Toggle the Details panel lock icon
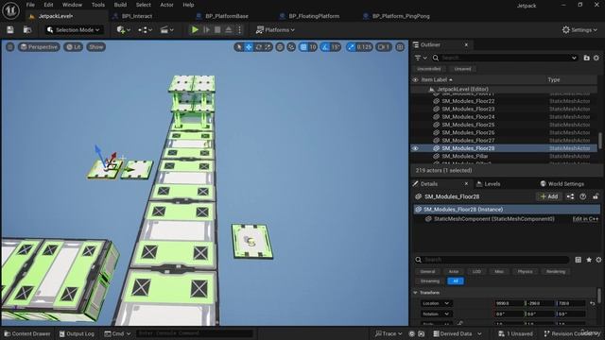This screenshot has height=340, width=605. click(x=596, y=196)
